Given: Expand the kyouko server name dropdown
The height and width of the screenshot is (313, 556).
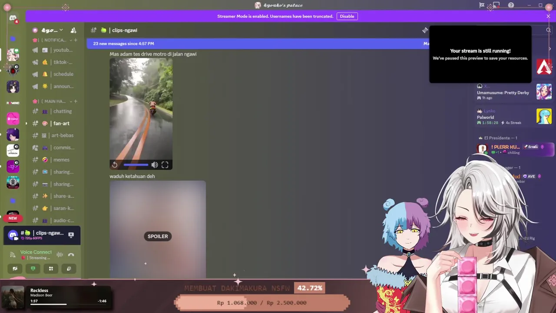Looking at the screenshot, I should point(61,30).
